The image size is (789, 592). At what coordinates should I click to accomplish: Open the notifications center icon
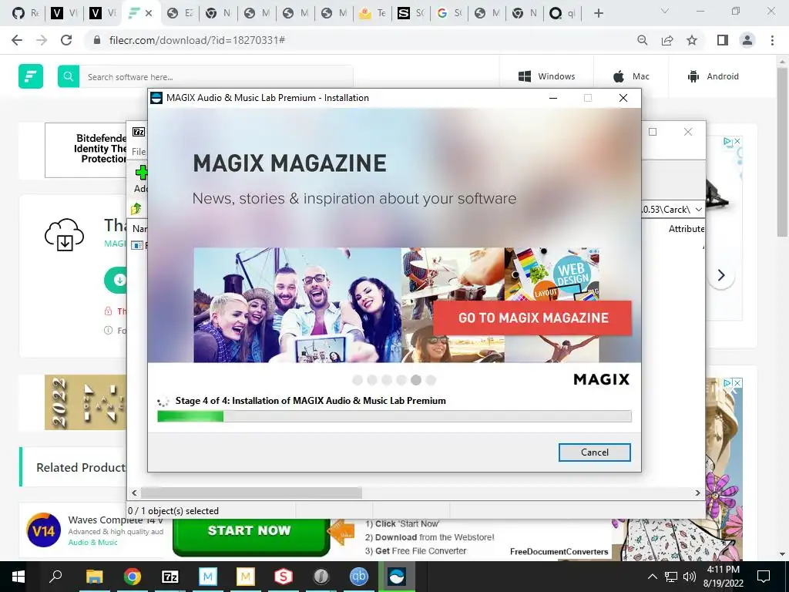(764, 577)
